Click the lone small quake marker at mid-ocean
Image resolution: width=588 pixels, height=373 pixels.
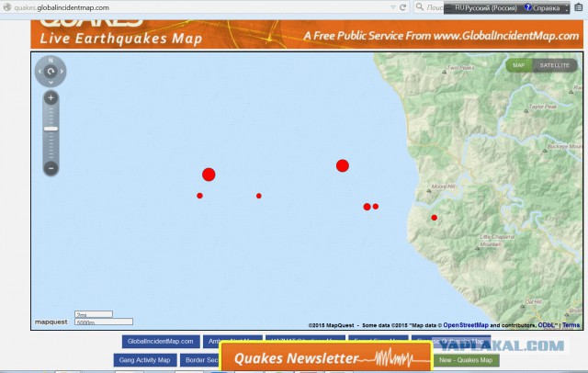[259, 196]
